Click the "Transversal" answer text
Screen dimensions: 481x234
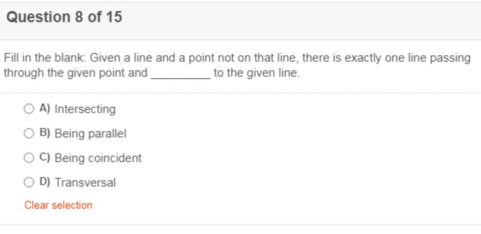pyautogui.click(x=85, y=182)
